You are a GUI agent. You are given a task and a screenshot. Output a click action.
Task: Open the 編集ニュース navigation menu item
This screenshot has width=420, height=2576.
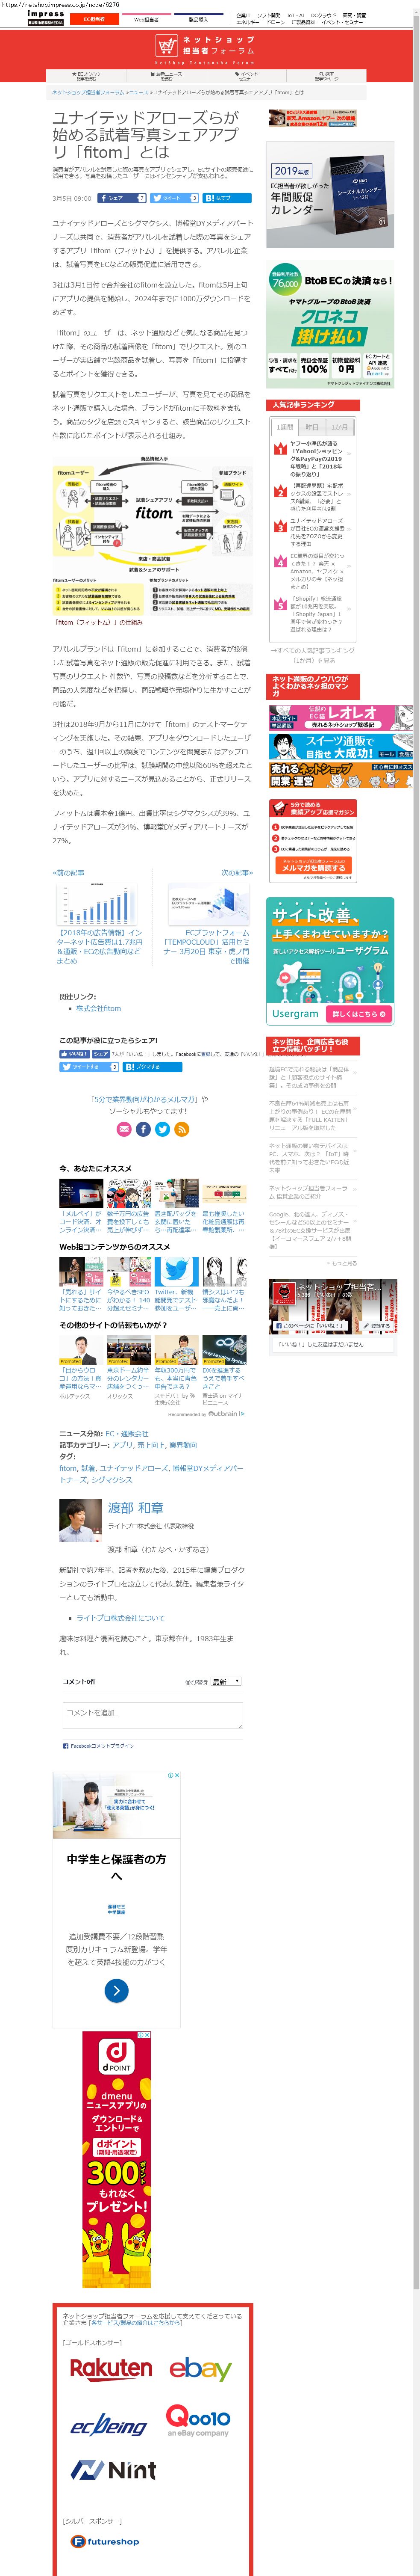(x=167, y=76)
